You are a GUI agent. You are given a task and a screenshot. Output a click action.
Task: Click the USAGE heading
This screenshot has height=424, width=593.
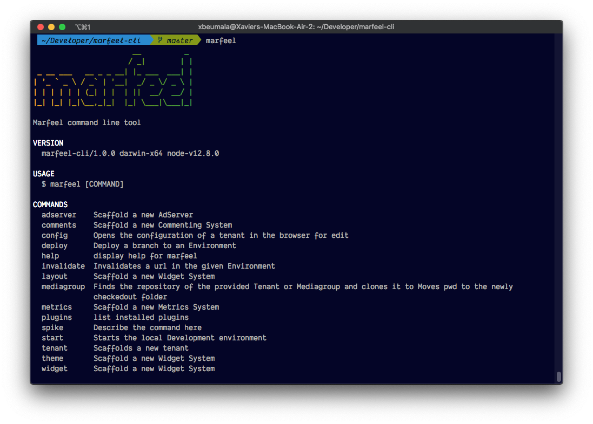click(x=43, y=174)
